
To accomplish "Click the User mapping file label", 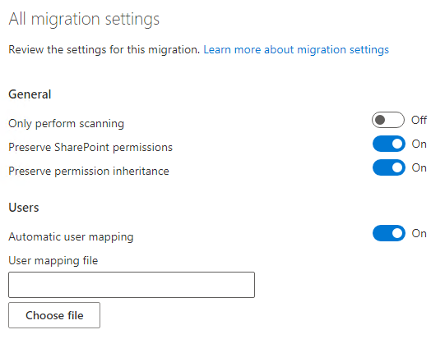I will coord(53,260).
